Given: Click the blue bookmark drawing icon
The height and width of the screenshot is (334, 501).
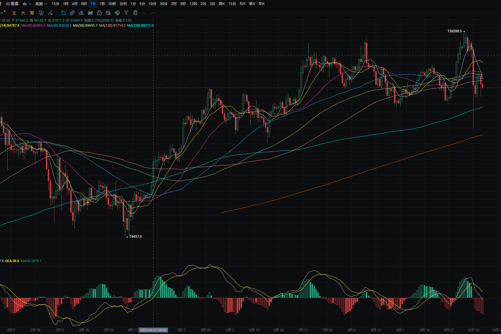Looking at the screenshot, I should (x=63, y=13).
